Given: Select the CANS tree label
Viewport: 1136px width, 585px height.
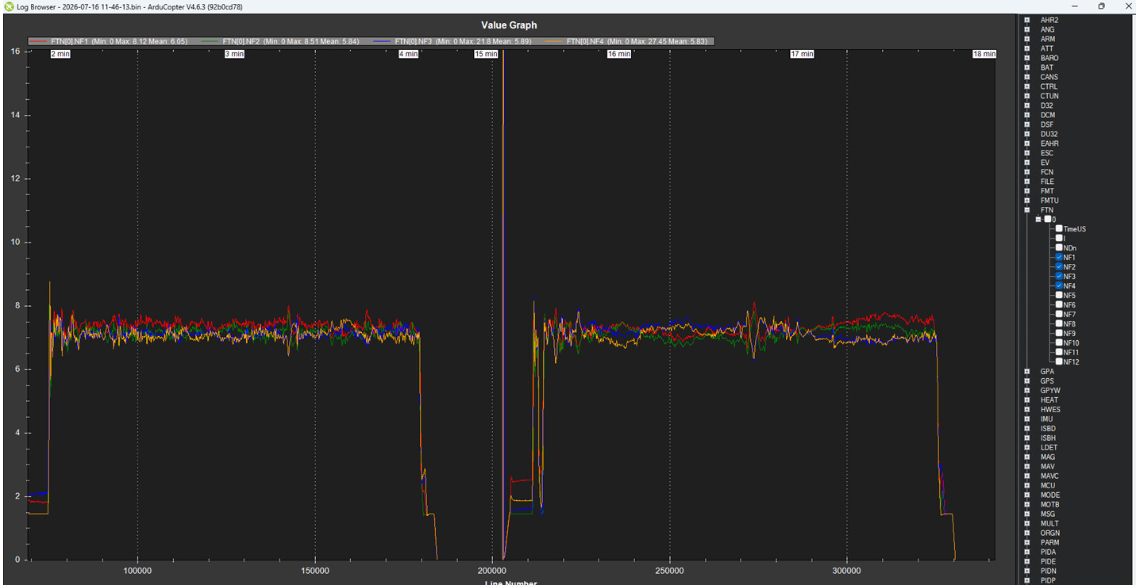Looking at the screenshot, I should 1049,77.
